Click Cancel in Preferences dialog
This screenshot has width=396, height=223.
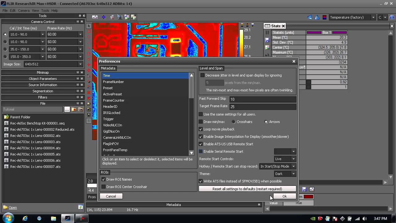[x=111, y=196]
